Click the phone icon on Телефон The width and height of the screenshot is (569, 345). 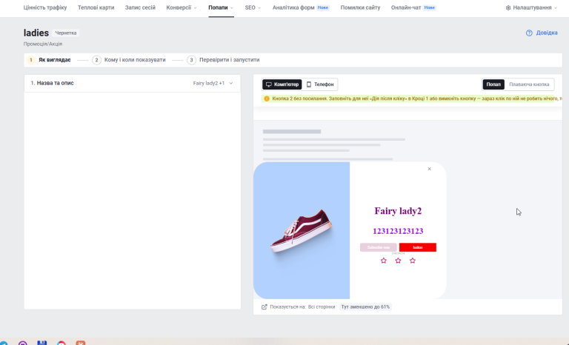point(309,84)
